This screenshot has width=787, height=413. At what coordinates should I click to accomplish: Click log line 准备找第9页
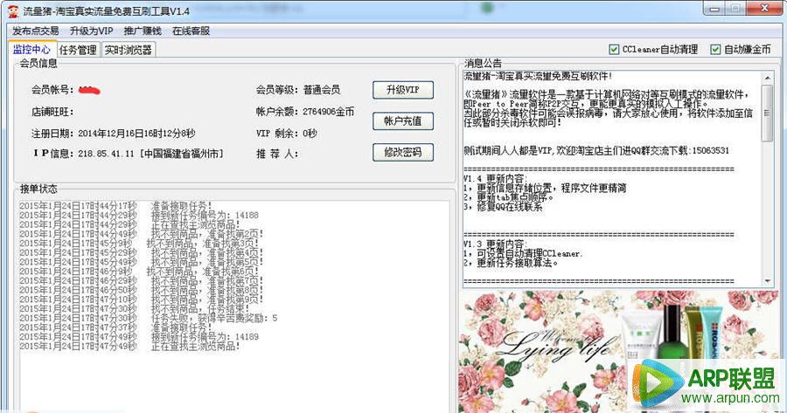pyautogui.click(x=142, y=299)
